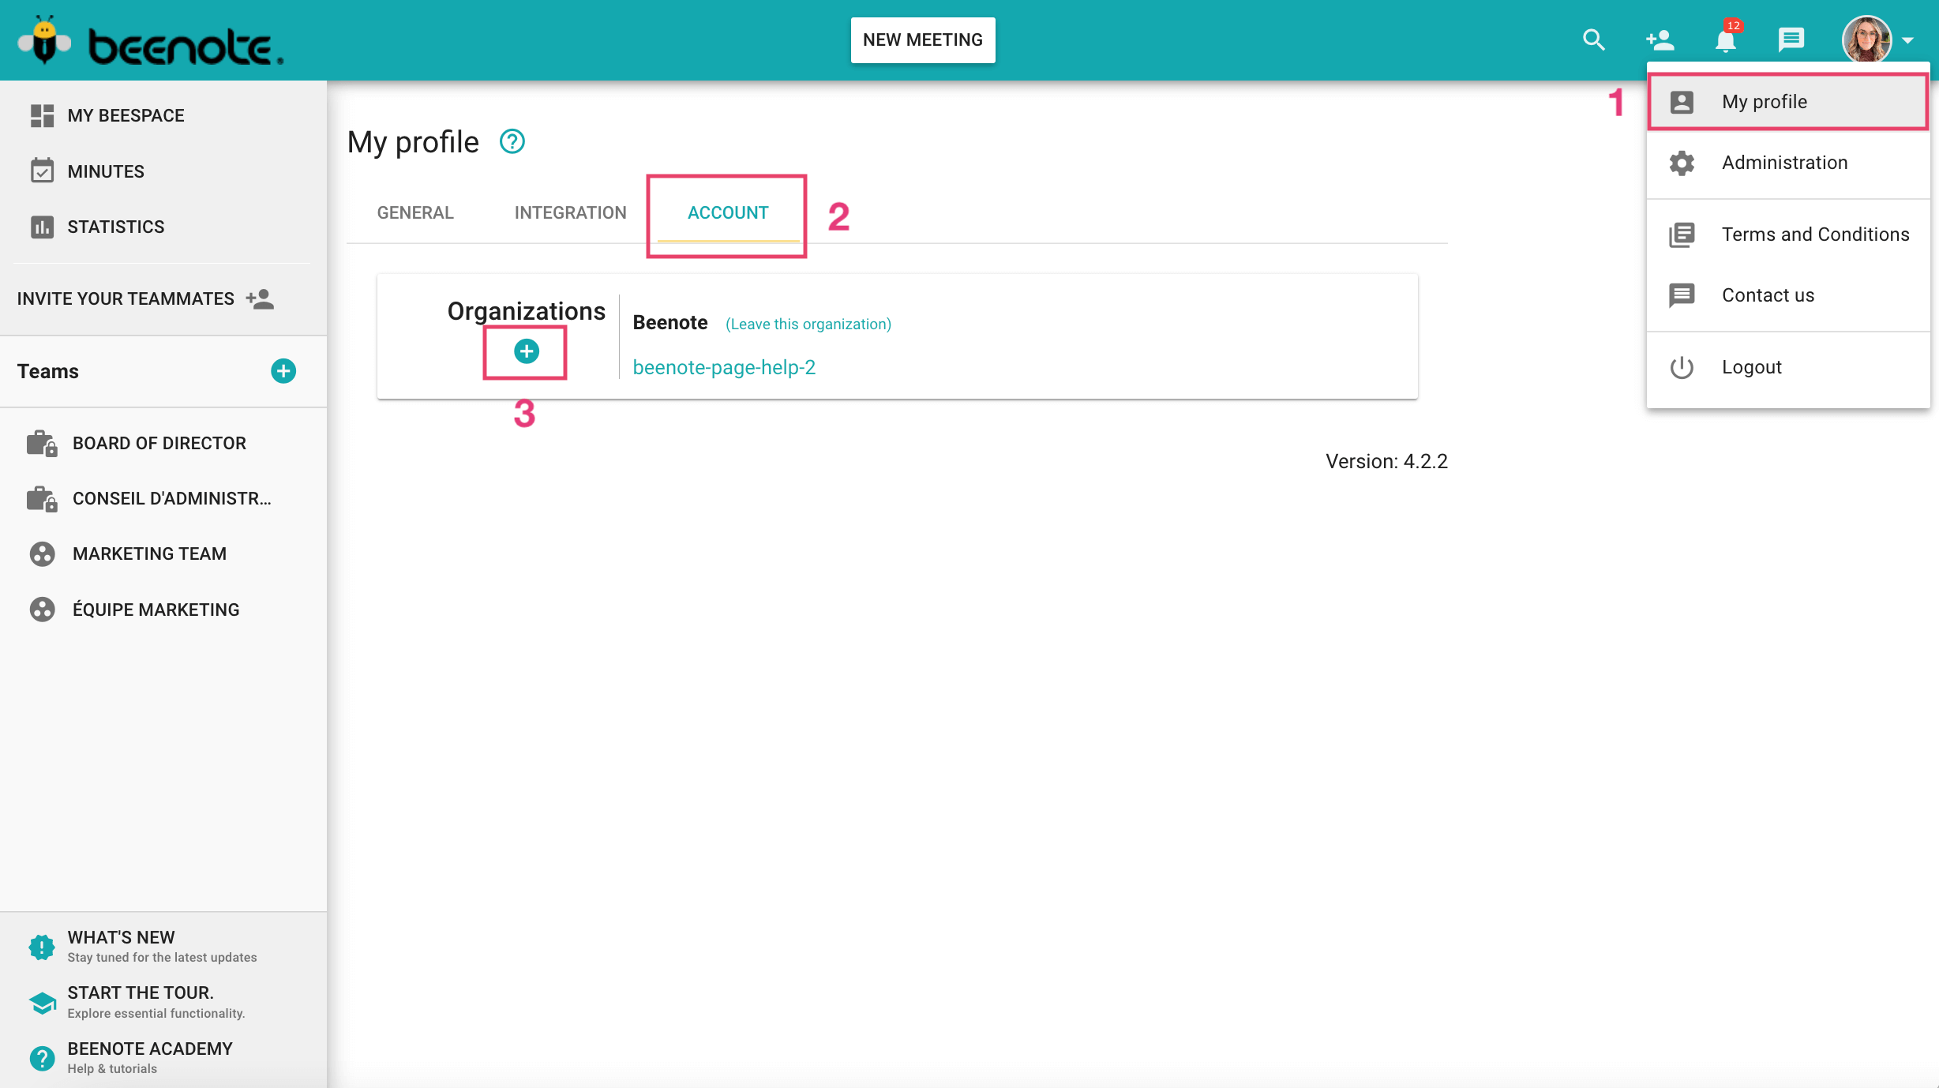Open MY BEESPACE label

[126, 115]
